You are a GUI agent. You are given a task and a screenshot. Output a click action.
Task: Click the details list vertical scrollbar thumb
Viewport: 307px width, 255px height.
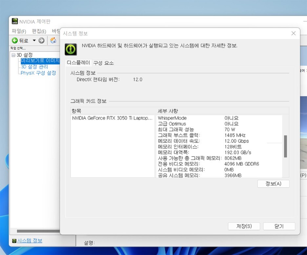tap(285, 146)
